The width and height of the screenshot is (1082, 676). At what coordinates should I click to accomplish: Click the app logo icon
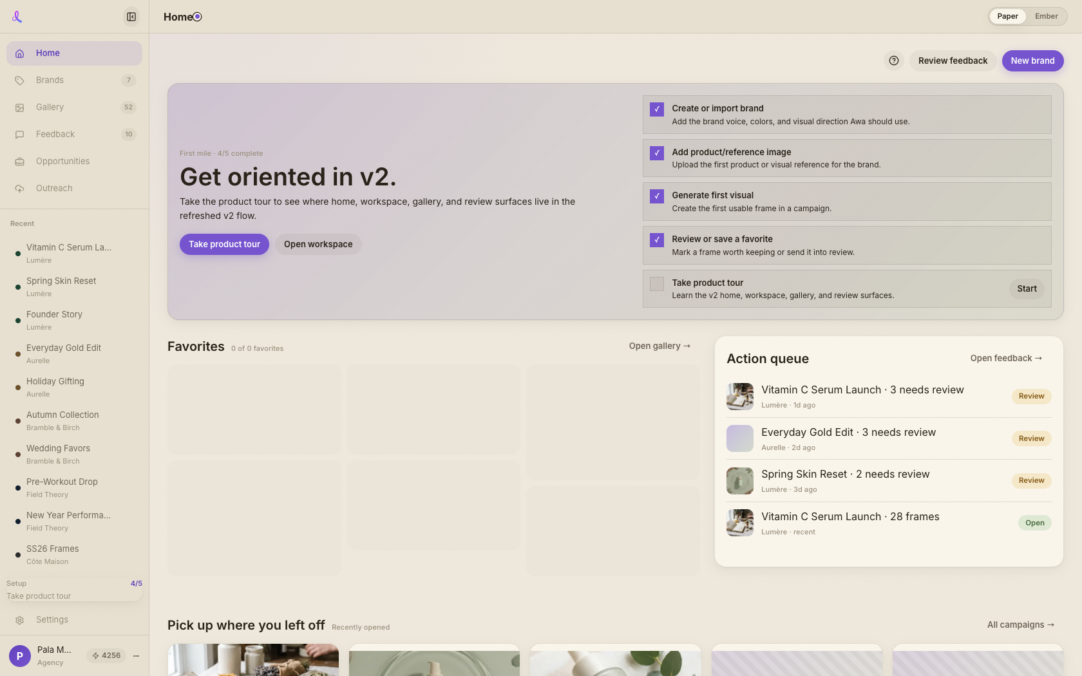[17, 17]
